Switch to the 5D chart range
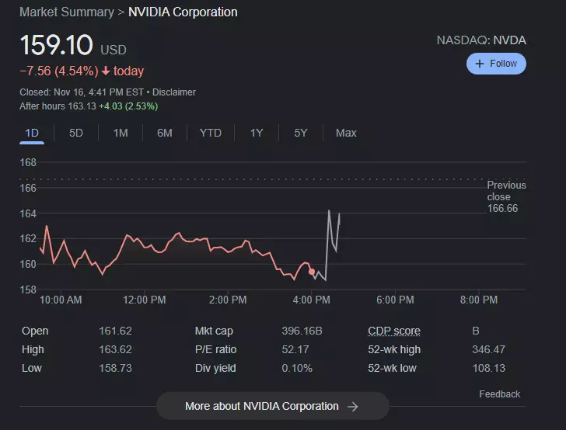 click(76, 133)
